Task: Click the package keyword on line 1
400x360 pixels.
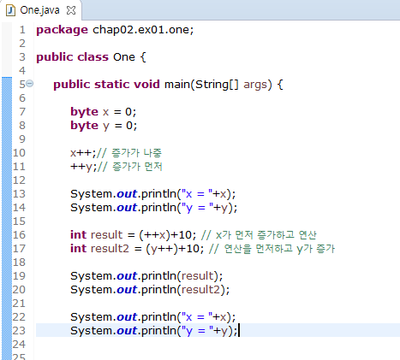Action: click(x=62, y=30)
